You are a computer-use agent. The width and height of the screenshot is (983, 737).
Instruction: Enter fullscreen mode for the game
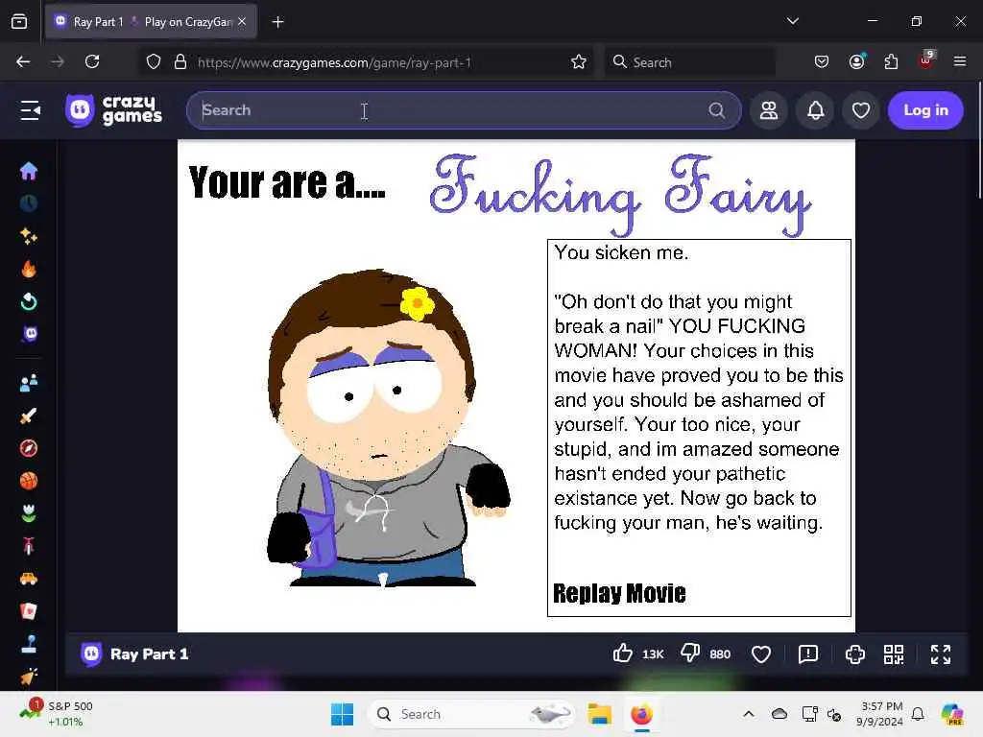point(941,654)
